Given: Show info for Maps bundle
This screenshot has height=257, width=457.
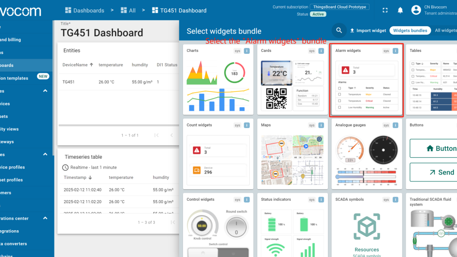Looking at the screenshot, I should pos(321,126).
